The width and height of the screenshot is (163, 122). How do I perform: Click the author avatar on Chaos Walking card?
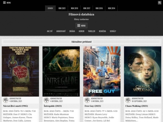pos(128,100)
